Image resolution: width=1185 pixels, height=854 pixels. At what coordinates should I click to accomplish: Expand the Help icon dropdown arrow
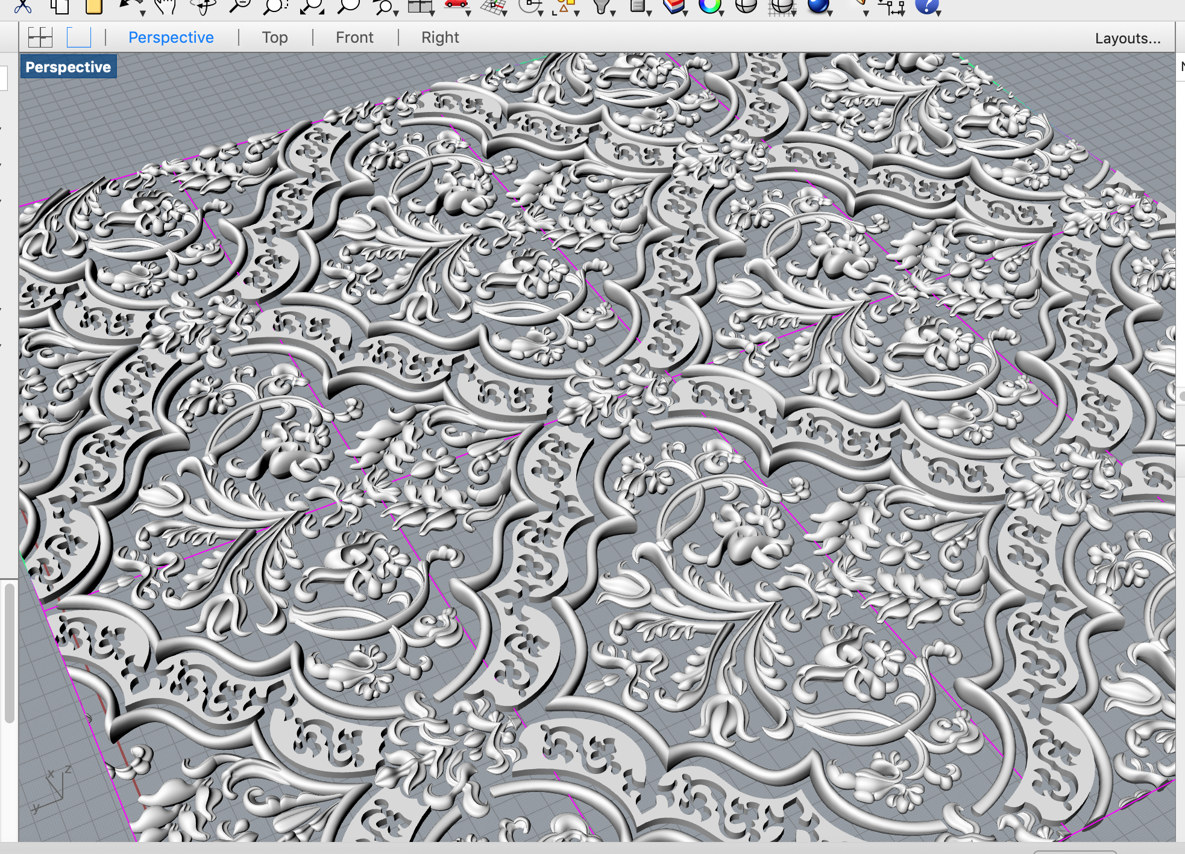click(938, 13)
